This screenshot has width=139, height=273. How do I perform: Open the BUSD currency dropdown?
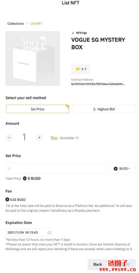(x=122, y=168)
